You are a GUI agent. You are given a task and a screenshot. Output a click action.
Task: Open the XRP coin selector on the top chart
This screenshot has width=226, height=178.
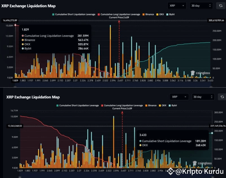[x=177, y=5]
